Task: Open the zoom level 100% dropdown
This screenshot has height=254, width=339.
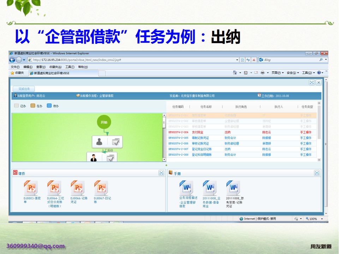Action: coord(322,219)
